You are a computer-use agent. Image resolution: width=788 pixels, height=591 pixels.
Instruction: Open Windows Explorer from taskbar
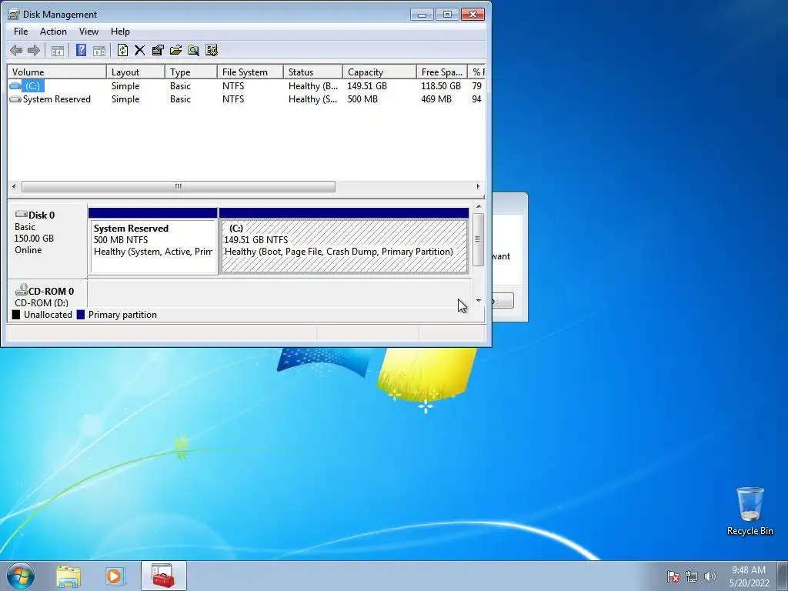pos(68,576)
